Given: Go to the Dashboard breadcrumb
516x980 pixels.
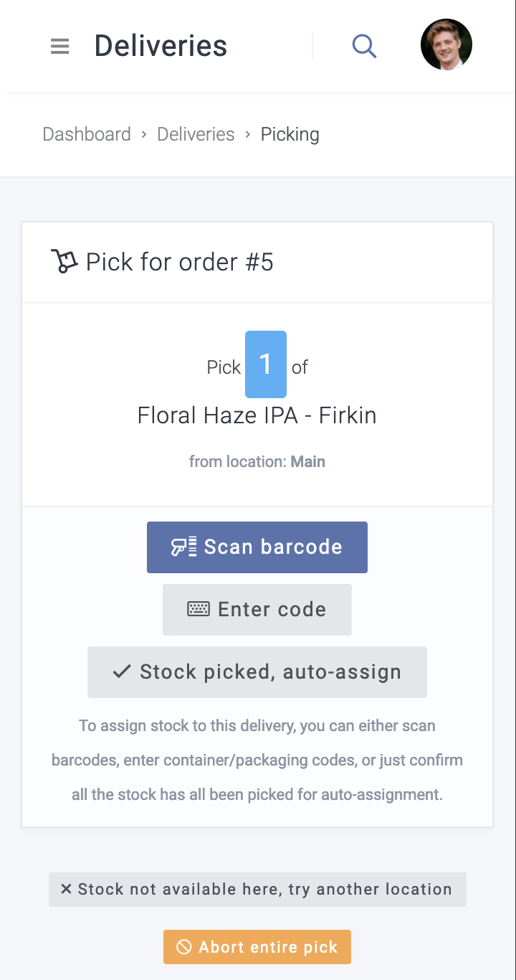Looking at the screenshot, I should click(87, 134).
